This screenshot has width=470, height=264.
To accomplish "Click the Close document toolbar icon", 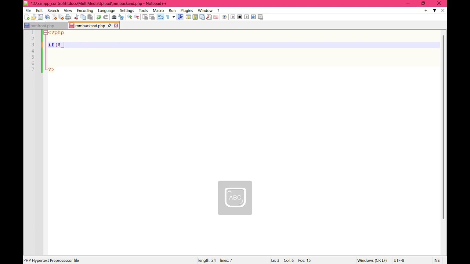I will (54, 17).
